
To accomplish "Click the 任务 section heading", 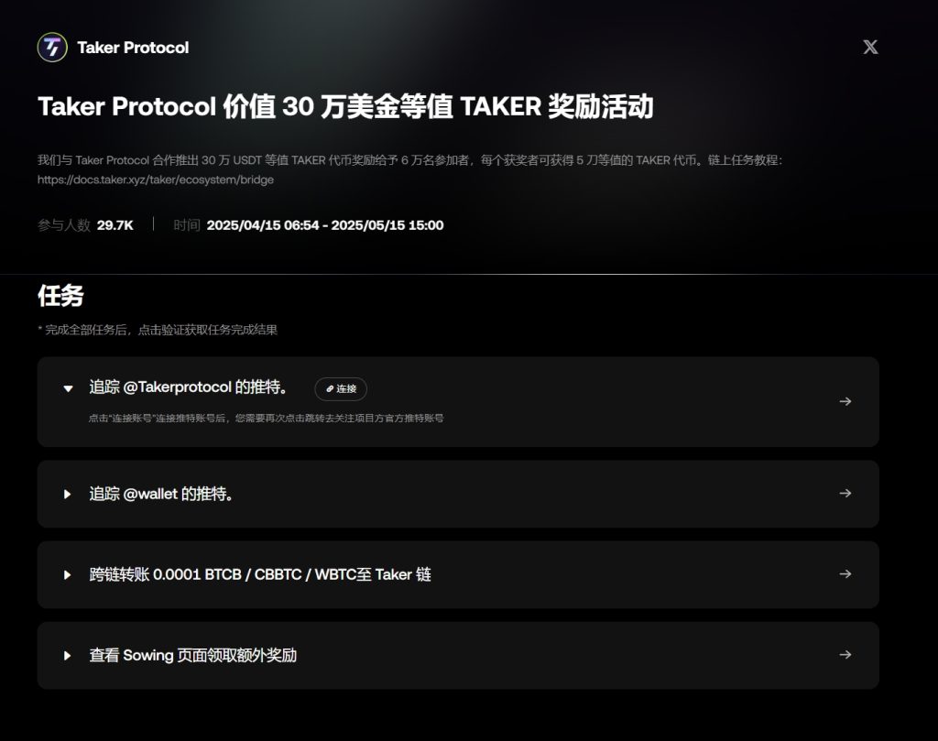I will [x=60, y=296].
